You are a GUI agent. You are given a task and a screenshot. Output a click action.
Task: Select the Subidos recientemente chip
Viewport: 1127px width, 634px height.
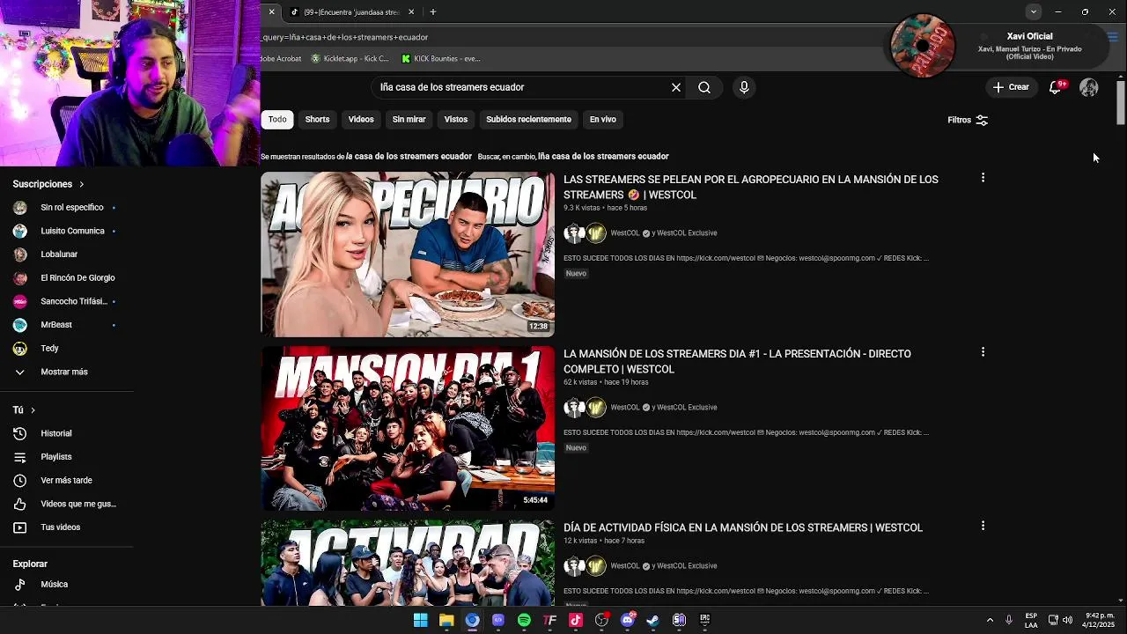(x=528, y=119)
